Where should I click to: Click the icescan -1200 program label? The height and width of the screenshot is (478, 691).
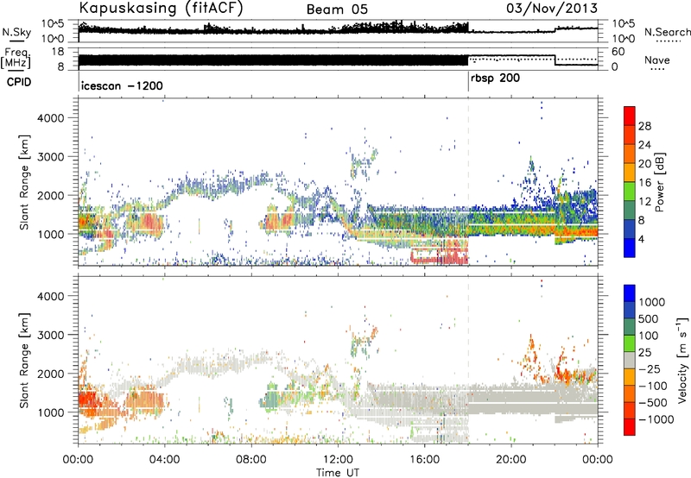122,85
